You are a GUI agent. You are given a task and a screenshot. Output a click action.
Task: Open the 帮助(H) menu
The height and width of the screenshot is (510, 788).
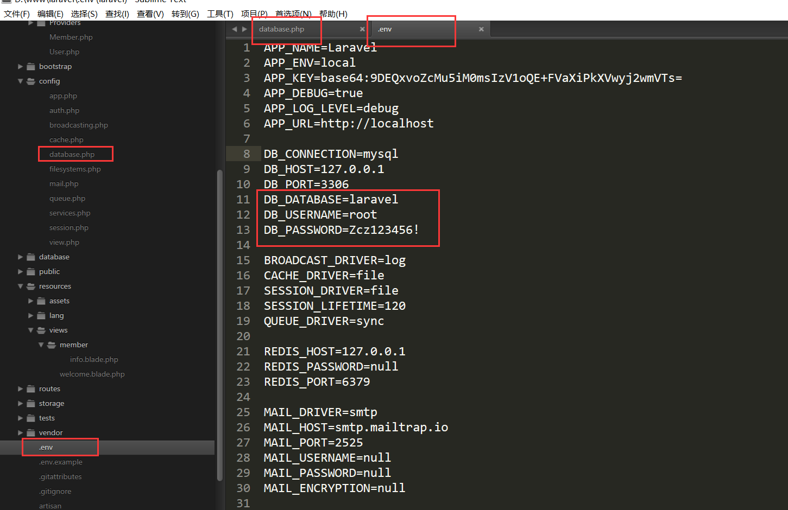click(x=333, y=14)
